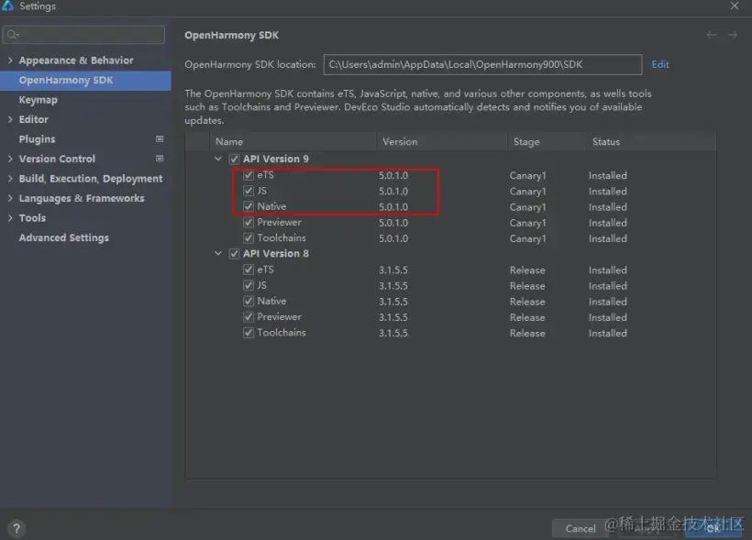Image resolution: width=752 pixels, height=540 pixels.
Task: Toggle Previewer checkbox version 5.0.1.0
Action: coord(248,223)
